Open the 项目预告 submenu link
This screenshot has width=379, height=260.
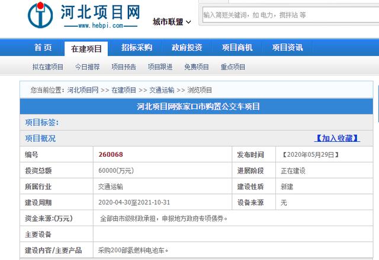(x=124, y=67)
